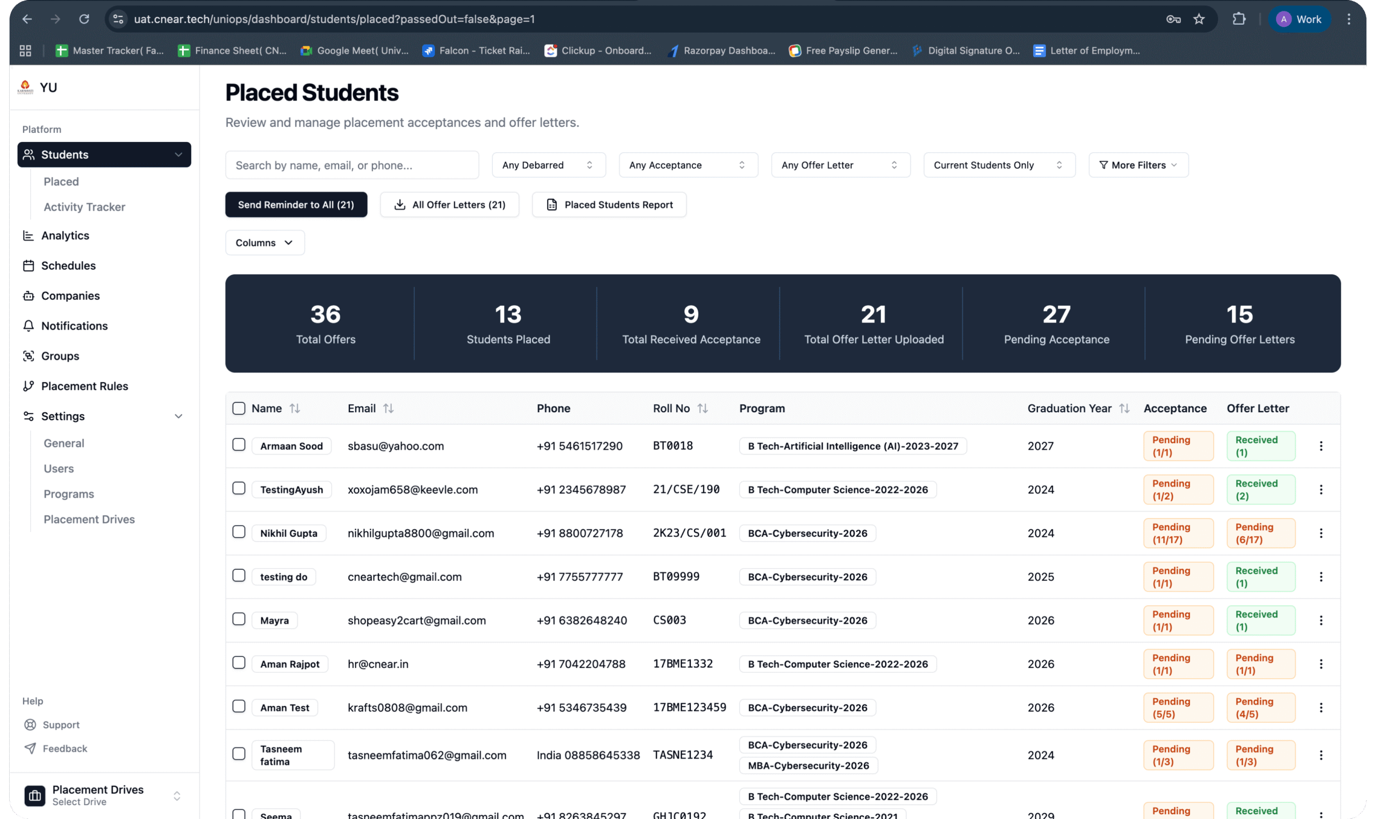Select the checkbox next to Mayra

(x=239, y=619)
